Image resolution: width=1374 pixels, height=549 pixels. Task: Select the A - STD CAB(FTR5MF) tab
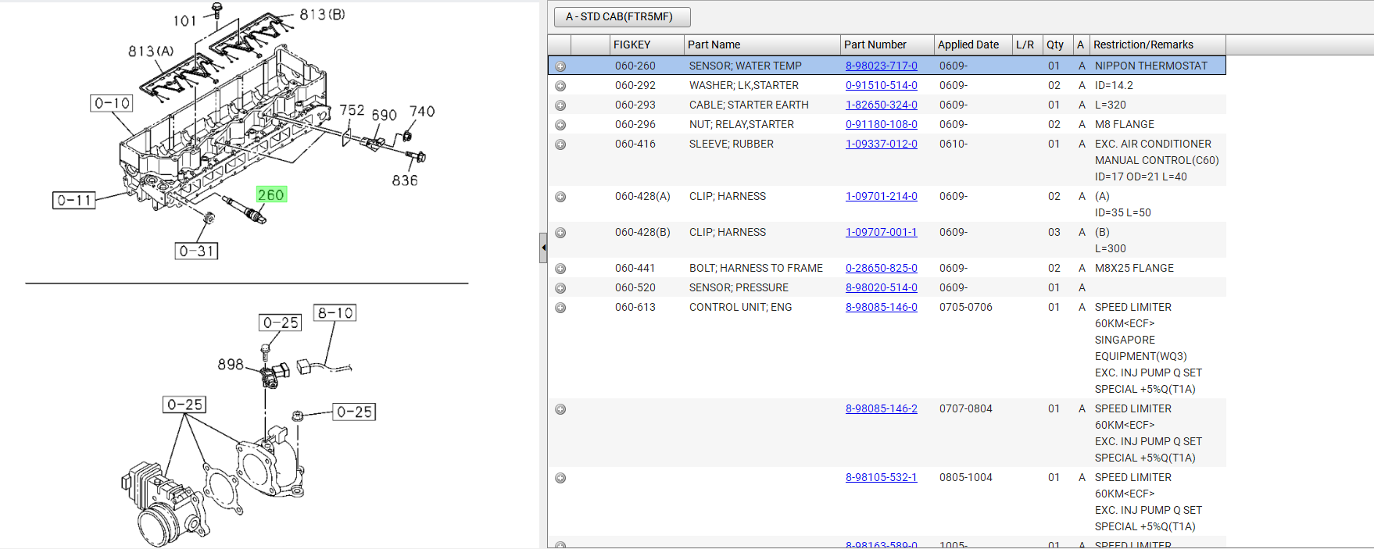tap(621, 16)
